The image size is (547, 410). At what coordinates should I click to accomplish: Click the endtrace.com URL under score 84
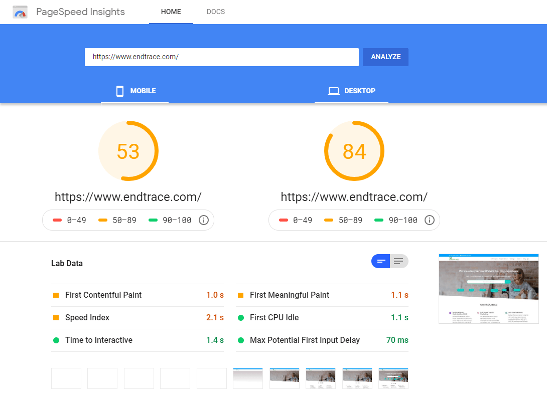(x=354, y=197)
